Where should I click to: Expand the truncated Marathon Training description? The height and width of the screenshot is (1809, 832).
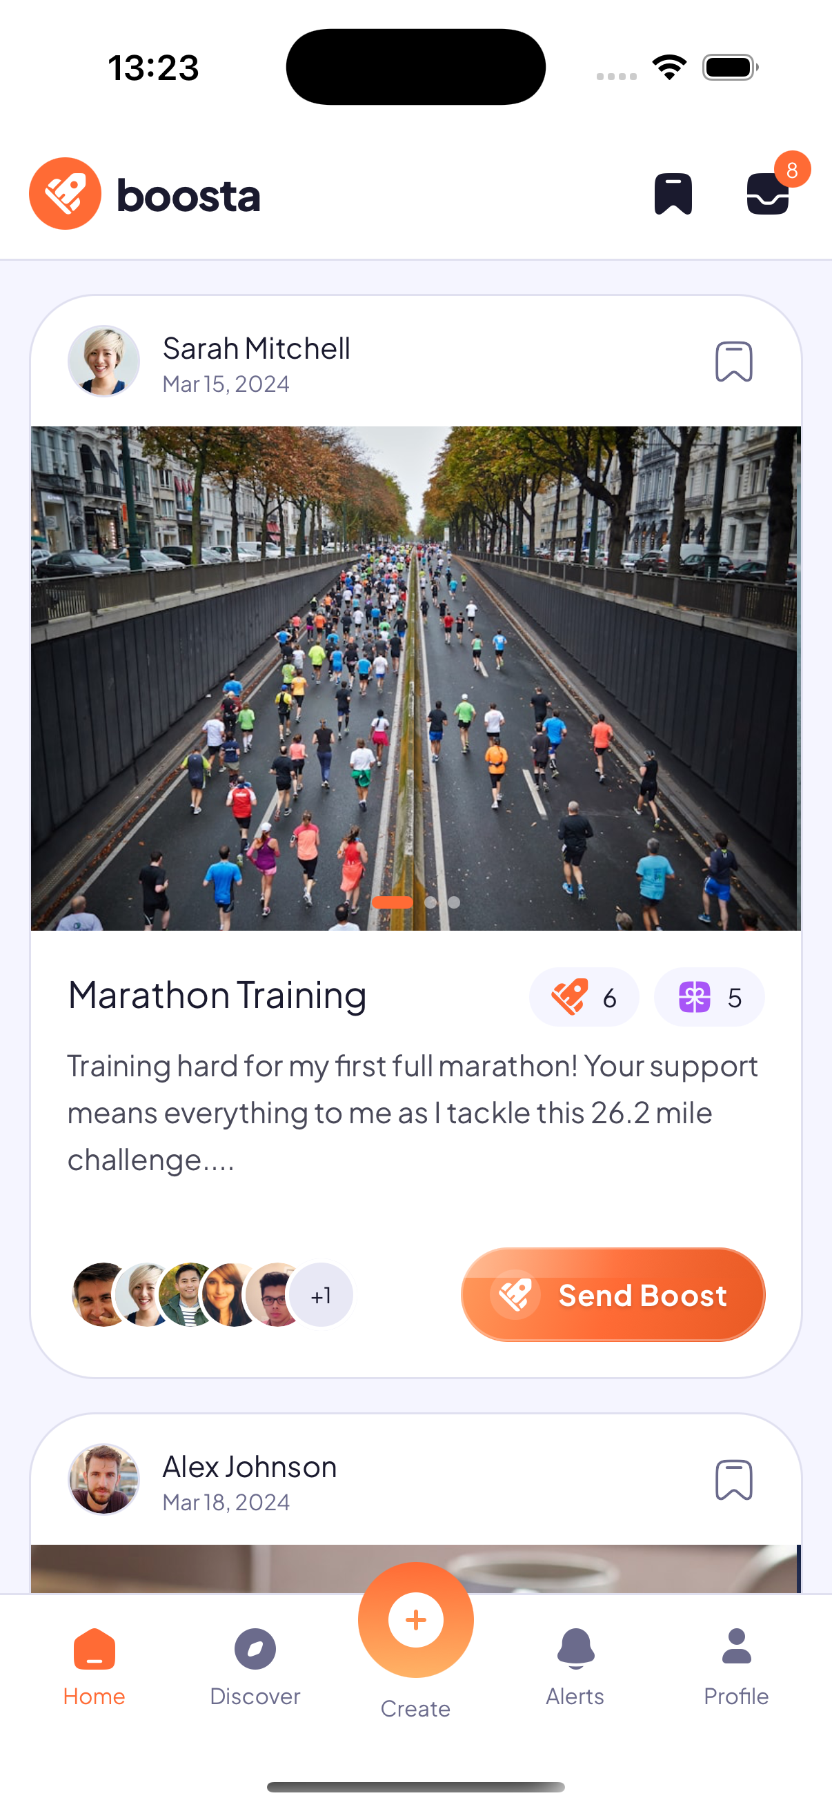[412, 1113]
